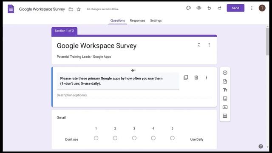The image size is (272, 153).
Task: Select rating 4 for Gmail
Action: click(153, 138)
